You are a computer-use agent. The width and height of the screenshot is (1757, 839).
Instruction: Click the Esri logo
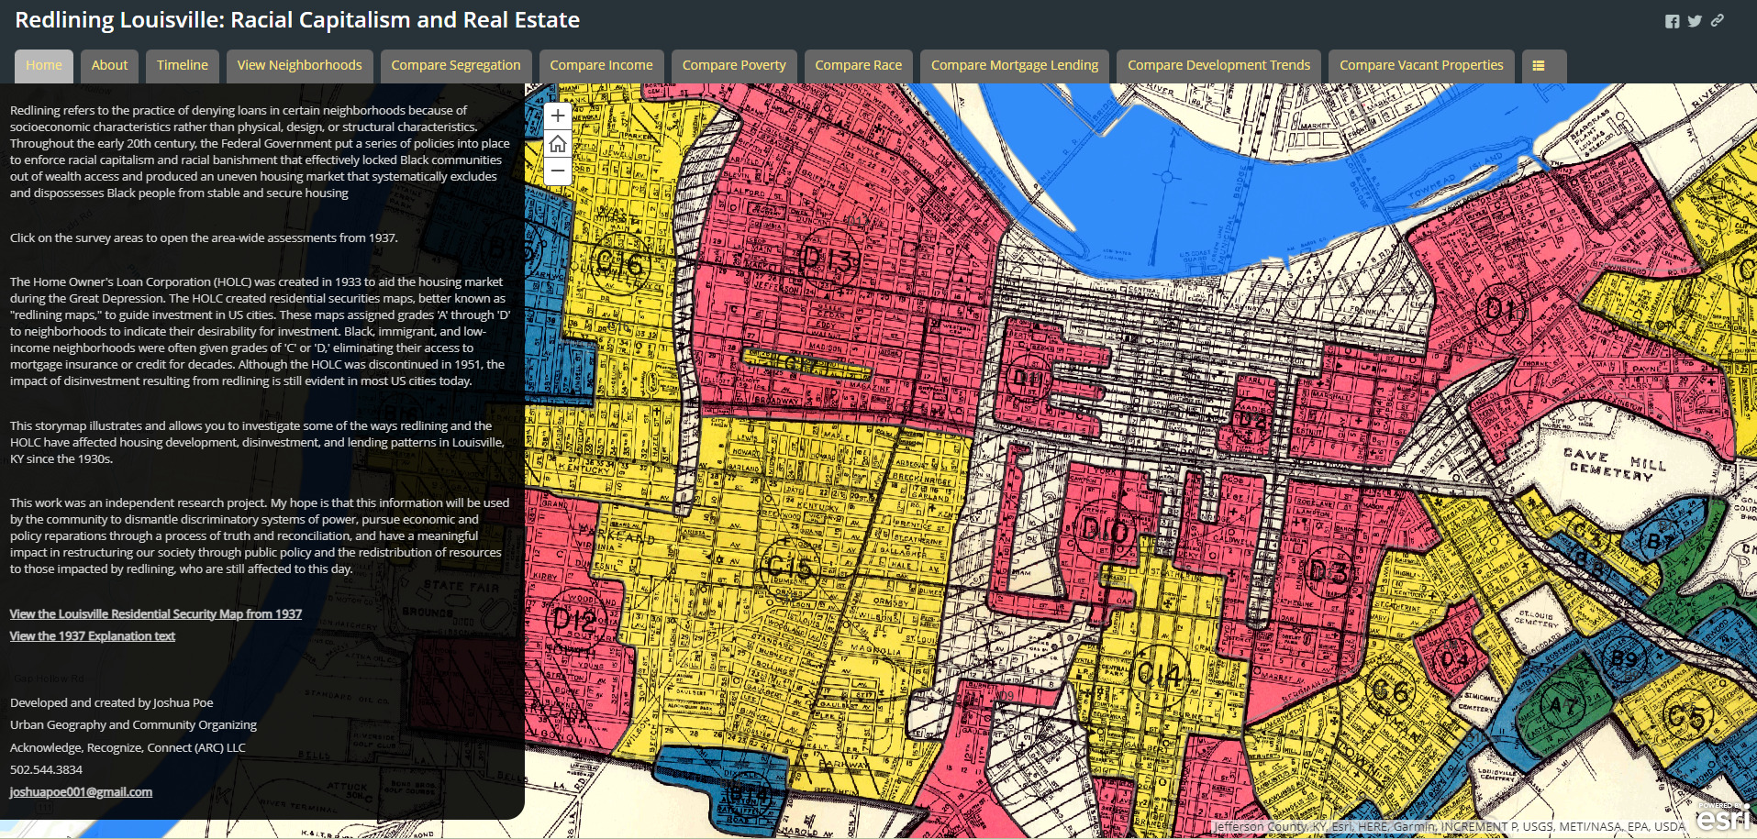(1722, 816)
